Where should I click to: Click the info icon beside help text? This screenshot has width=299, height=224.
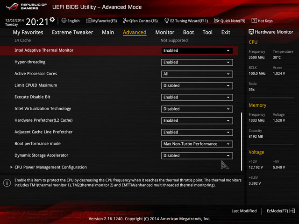pos(7,183)
